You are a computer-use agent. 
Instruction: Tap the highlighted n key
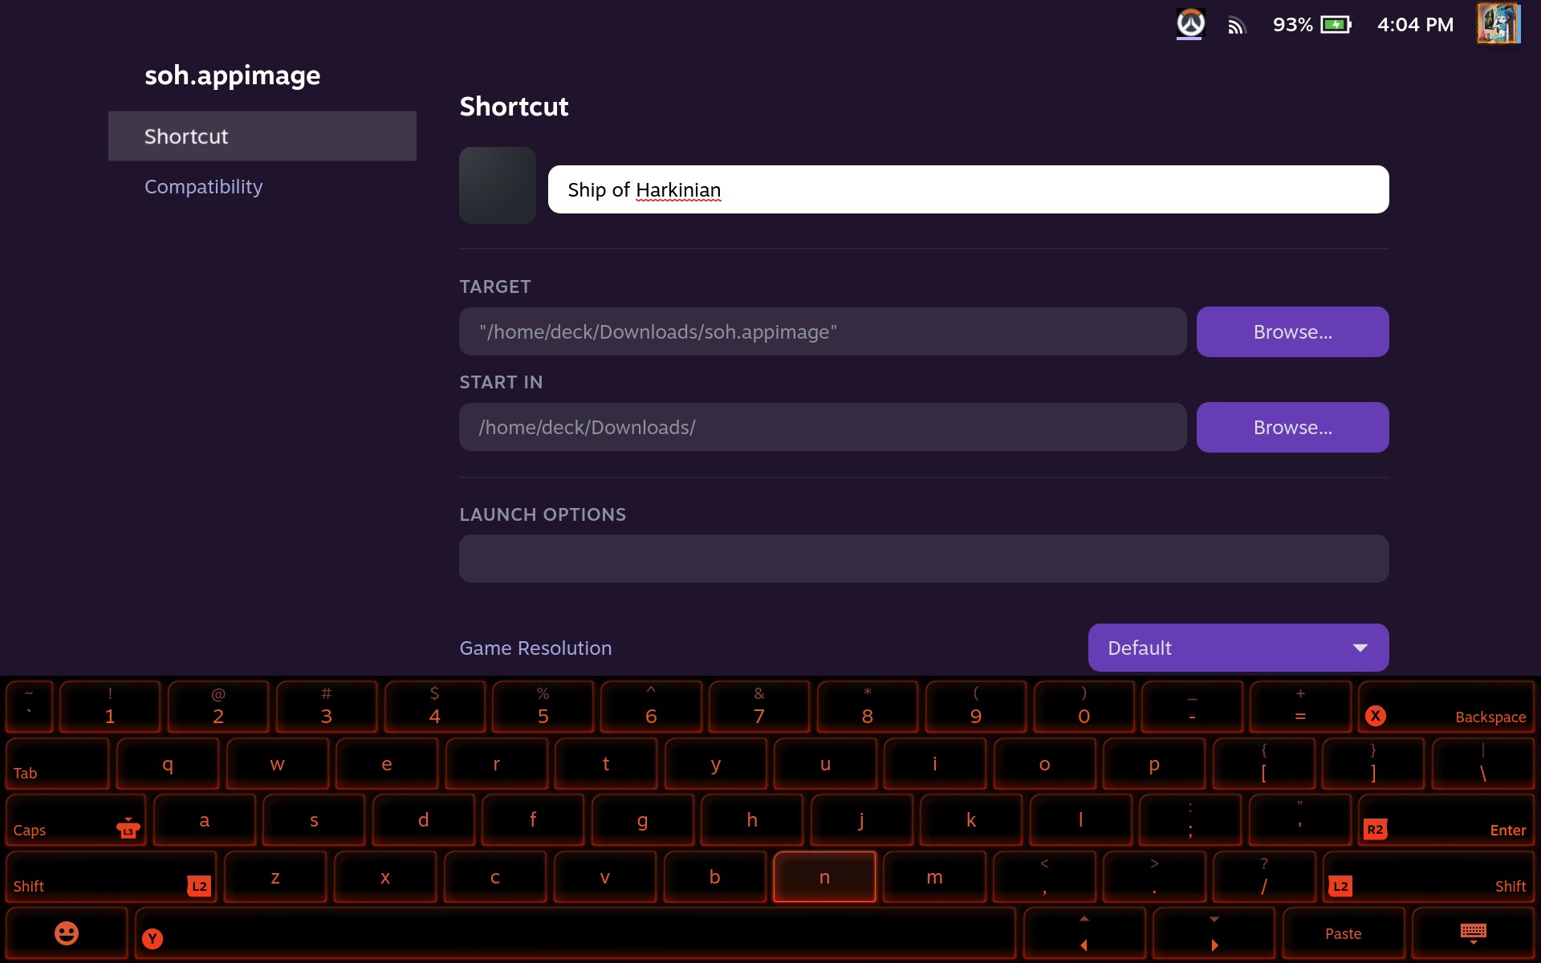coord(824,877)
